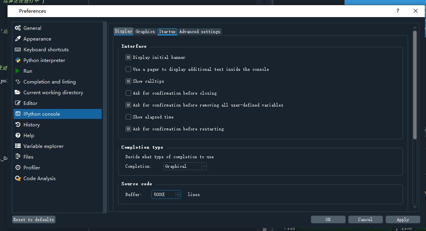
Task: Enable Show elapsed time checkbox
Action: [x=128, y=117]
